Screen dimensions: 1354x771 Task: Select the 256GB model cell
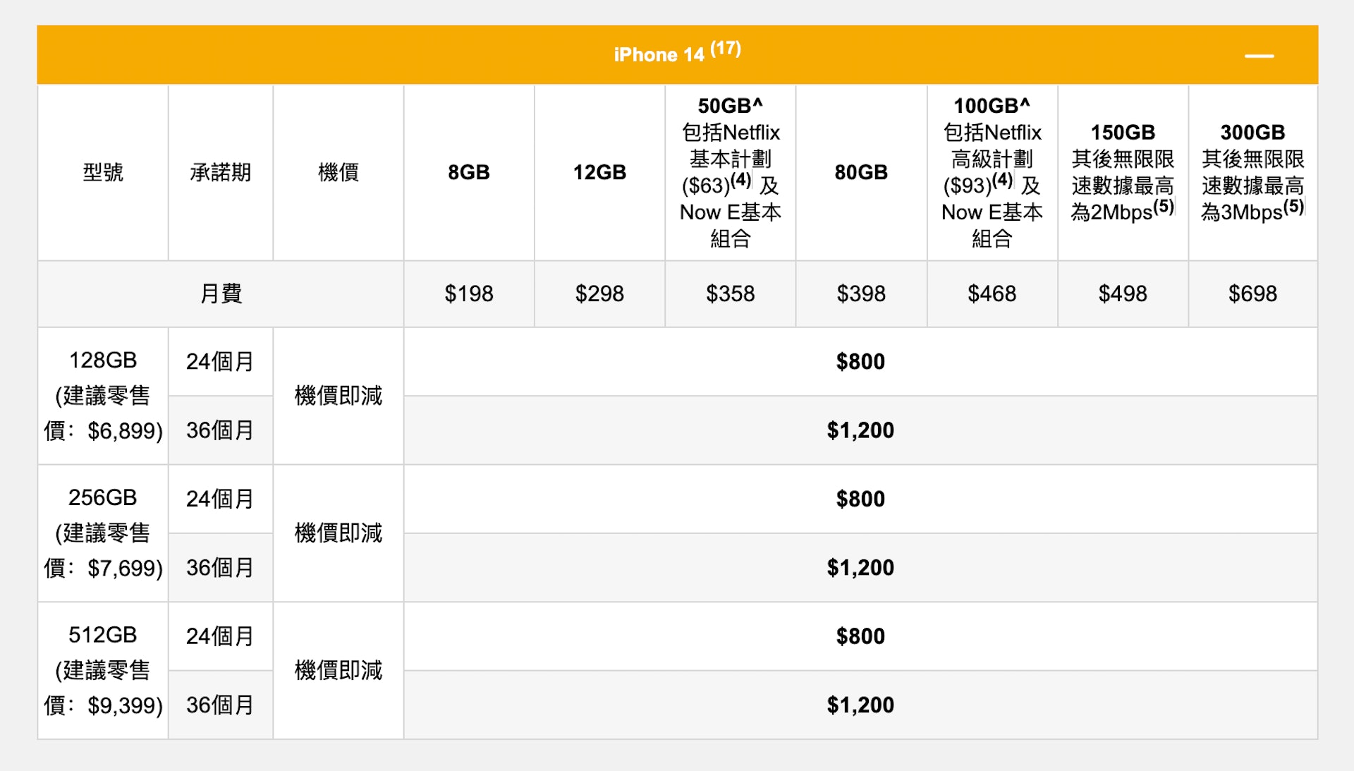click(103, 533)
